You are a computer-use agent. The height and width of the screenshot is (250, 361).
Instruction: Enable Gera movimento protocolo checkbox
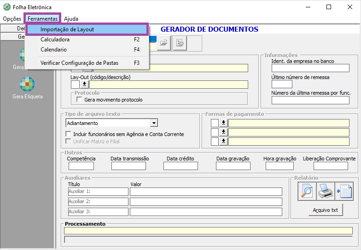pos(79,100)
